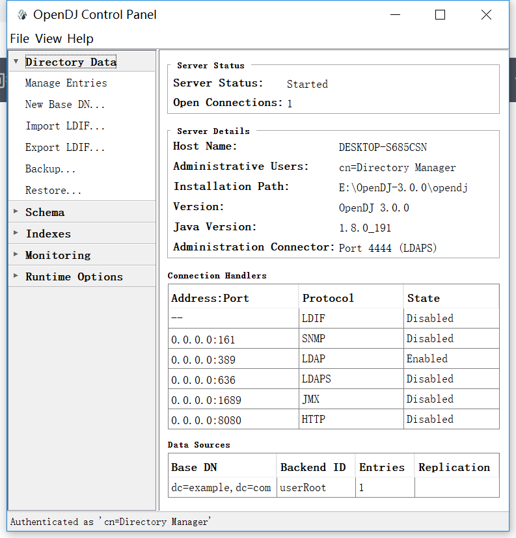
Task: Click the Runtime Options category heading
Action: tap(74, 276)
